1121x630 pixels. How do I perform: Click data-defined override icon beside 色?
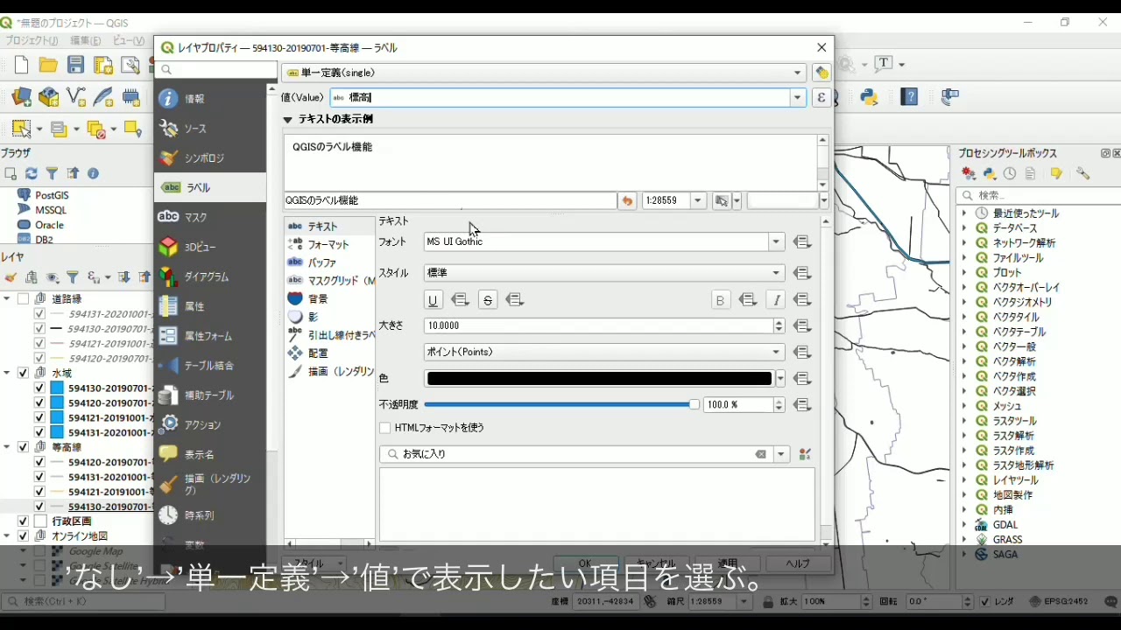802,379
